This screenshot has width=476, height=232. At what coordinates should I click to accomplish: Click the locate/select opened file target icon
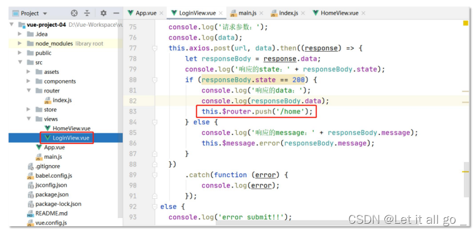[74, 13]
